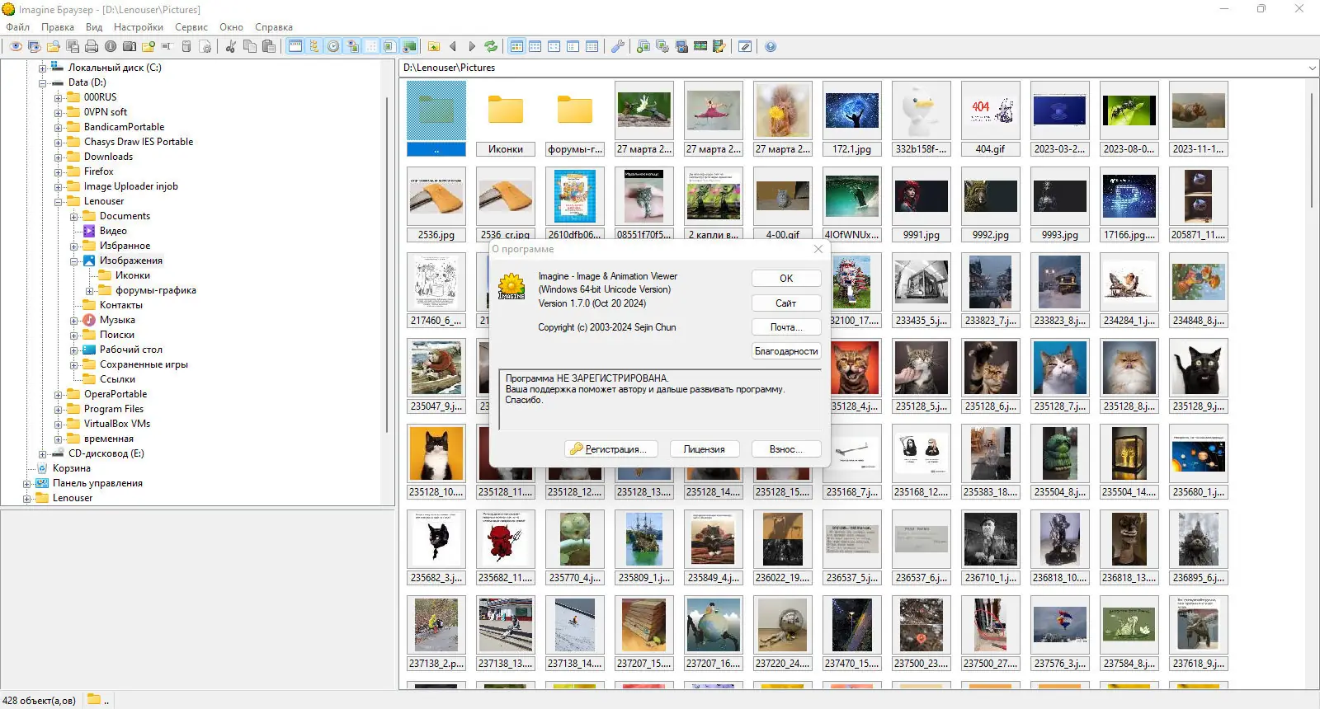
Task: Open the Вид menu
Action: (94, 27)
